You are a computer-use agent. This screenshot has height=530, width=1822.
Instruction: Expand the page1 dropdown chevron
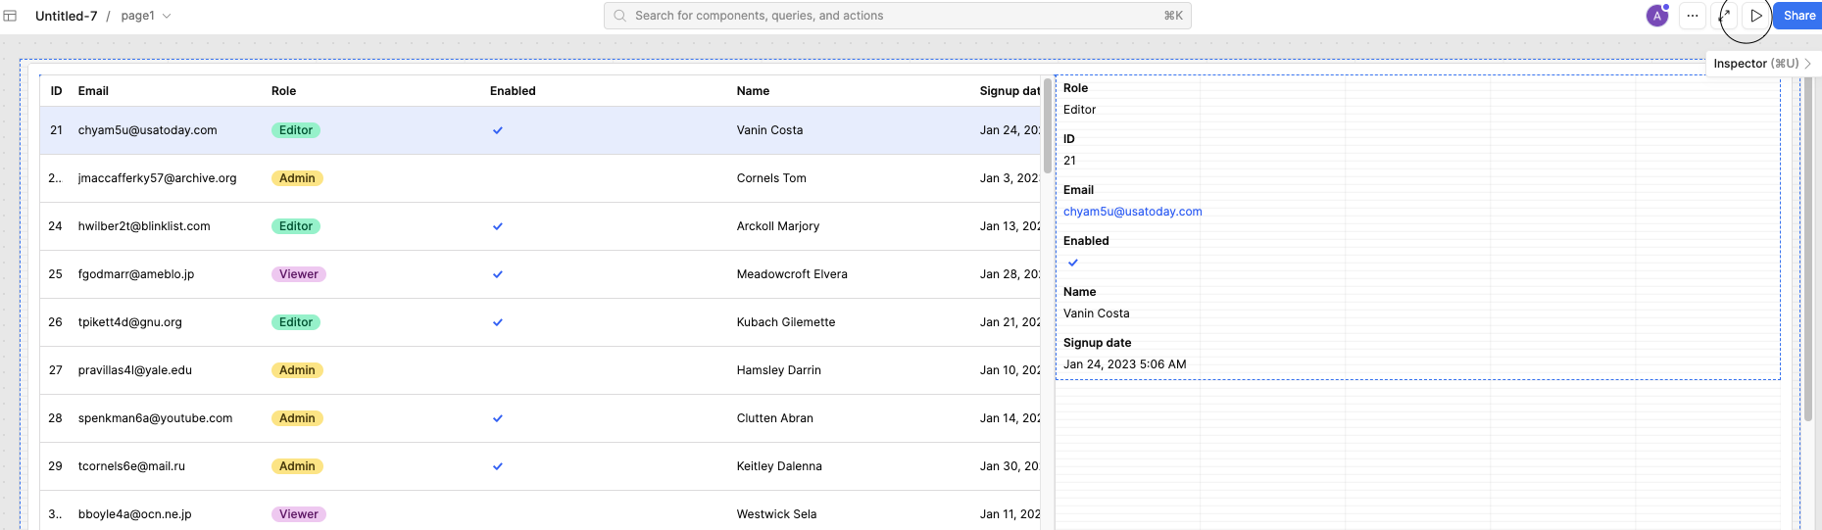tap(167, 16)
